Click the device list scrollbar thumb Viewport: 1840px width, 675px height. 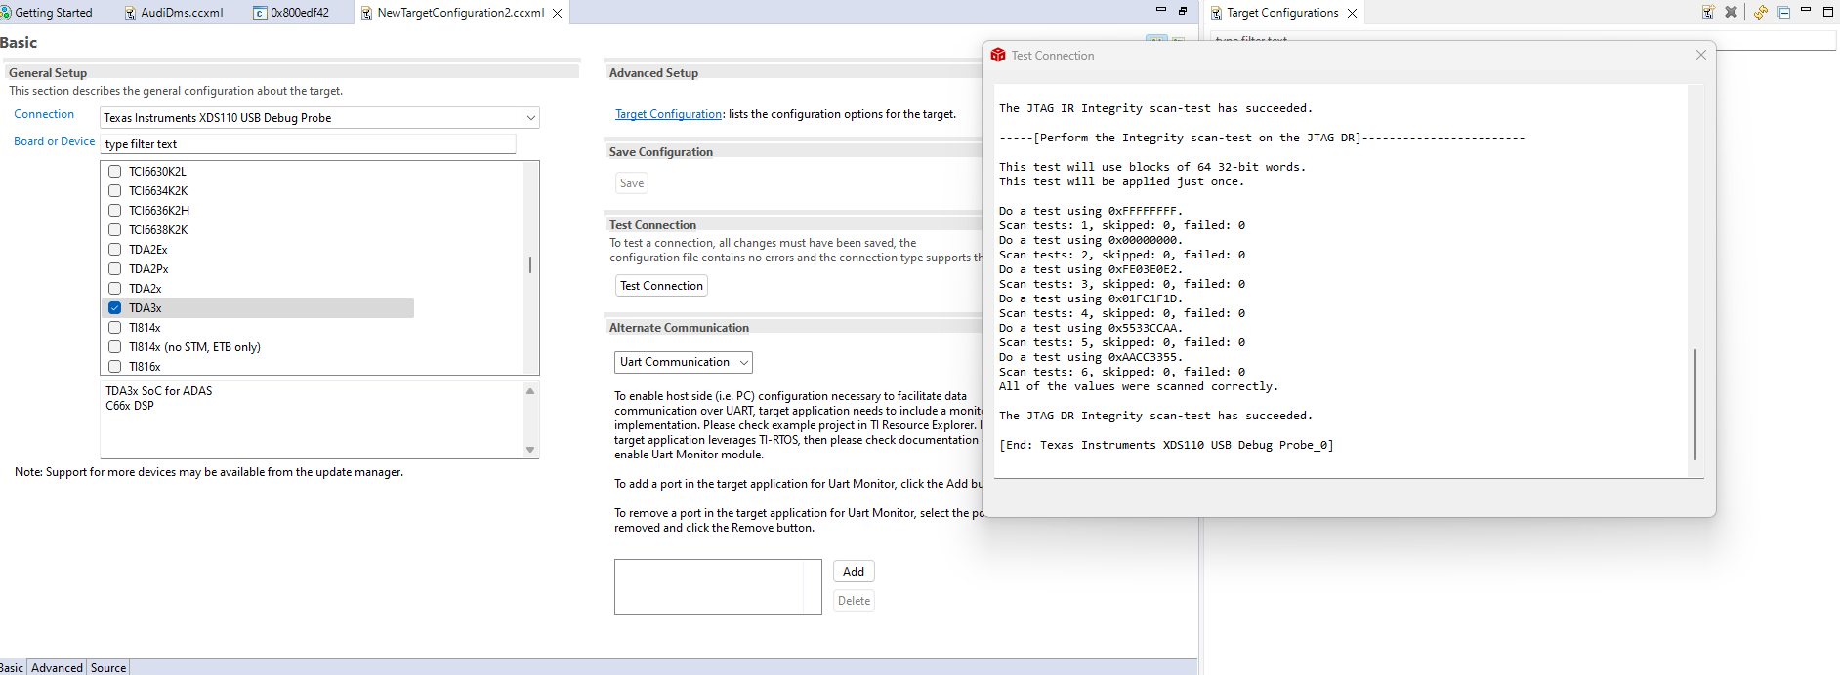[x=530, y=264]
